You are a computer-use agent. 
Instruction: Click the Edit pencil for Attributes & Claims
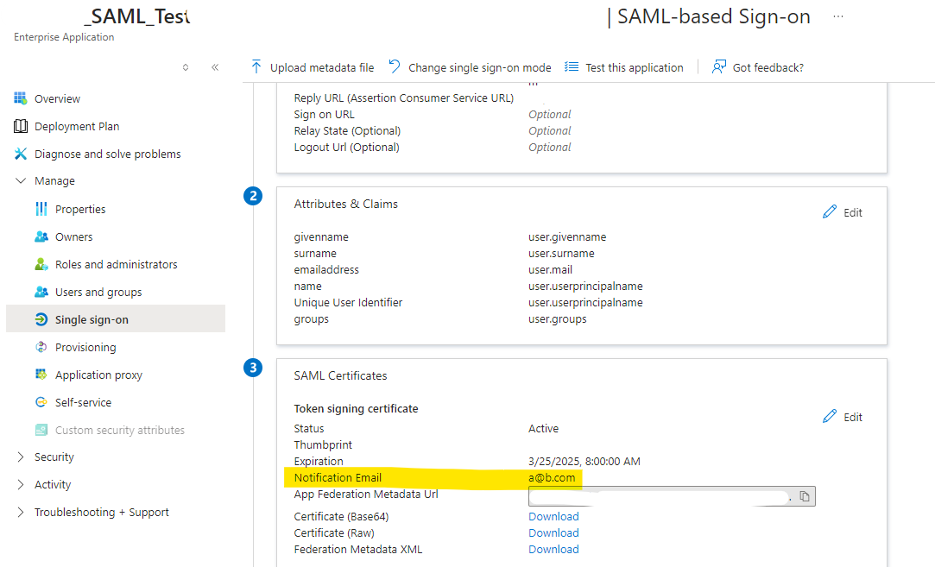coord(830,211)
